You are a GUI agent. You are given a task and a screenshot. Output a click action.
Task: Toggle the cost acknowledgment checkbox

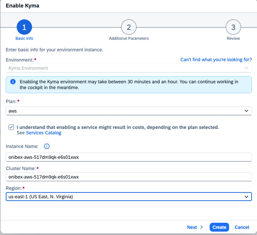click(11, 127)
